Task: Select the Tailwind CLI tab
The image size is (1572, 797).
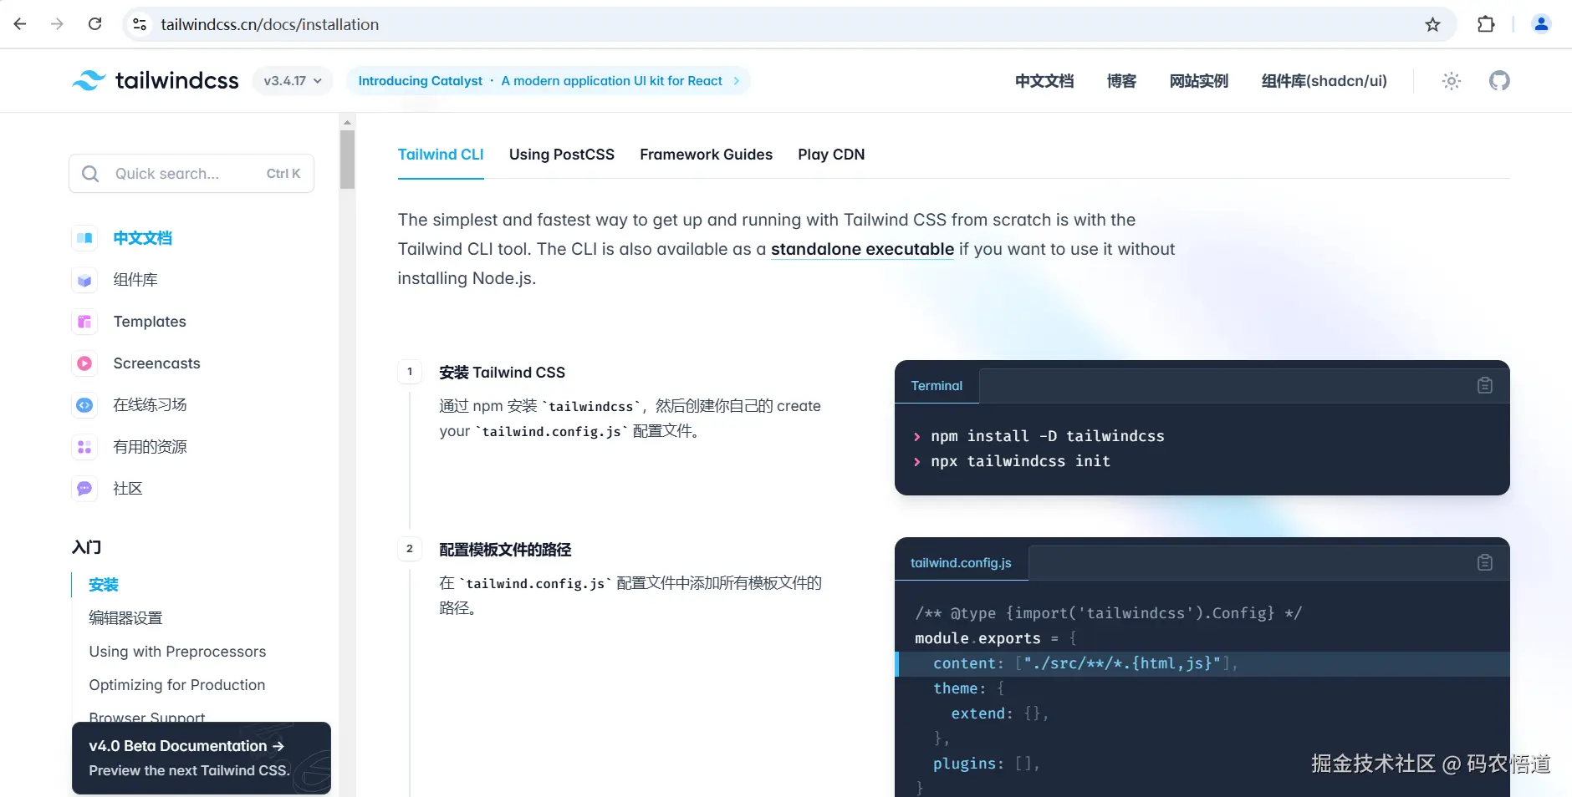Action: [x=441, y=155]
